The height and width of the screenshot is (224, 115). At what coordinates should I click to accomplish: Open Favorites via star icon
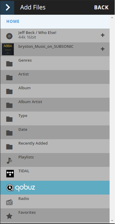[9, 216]
